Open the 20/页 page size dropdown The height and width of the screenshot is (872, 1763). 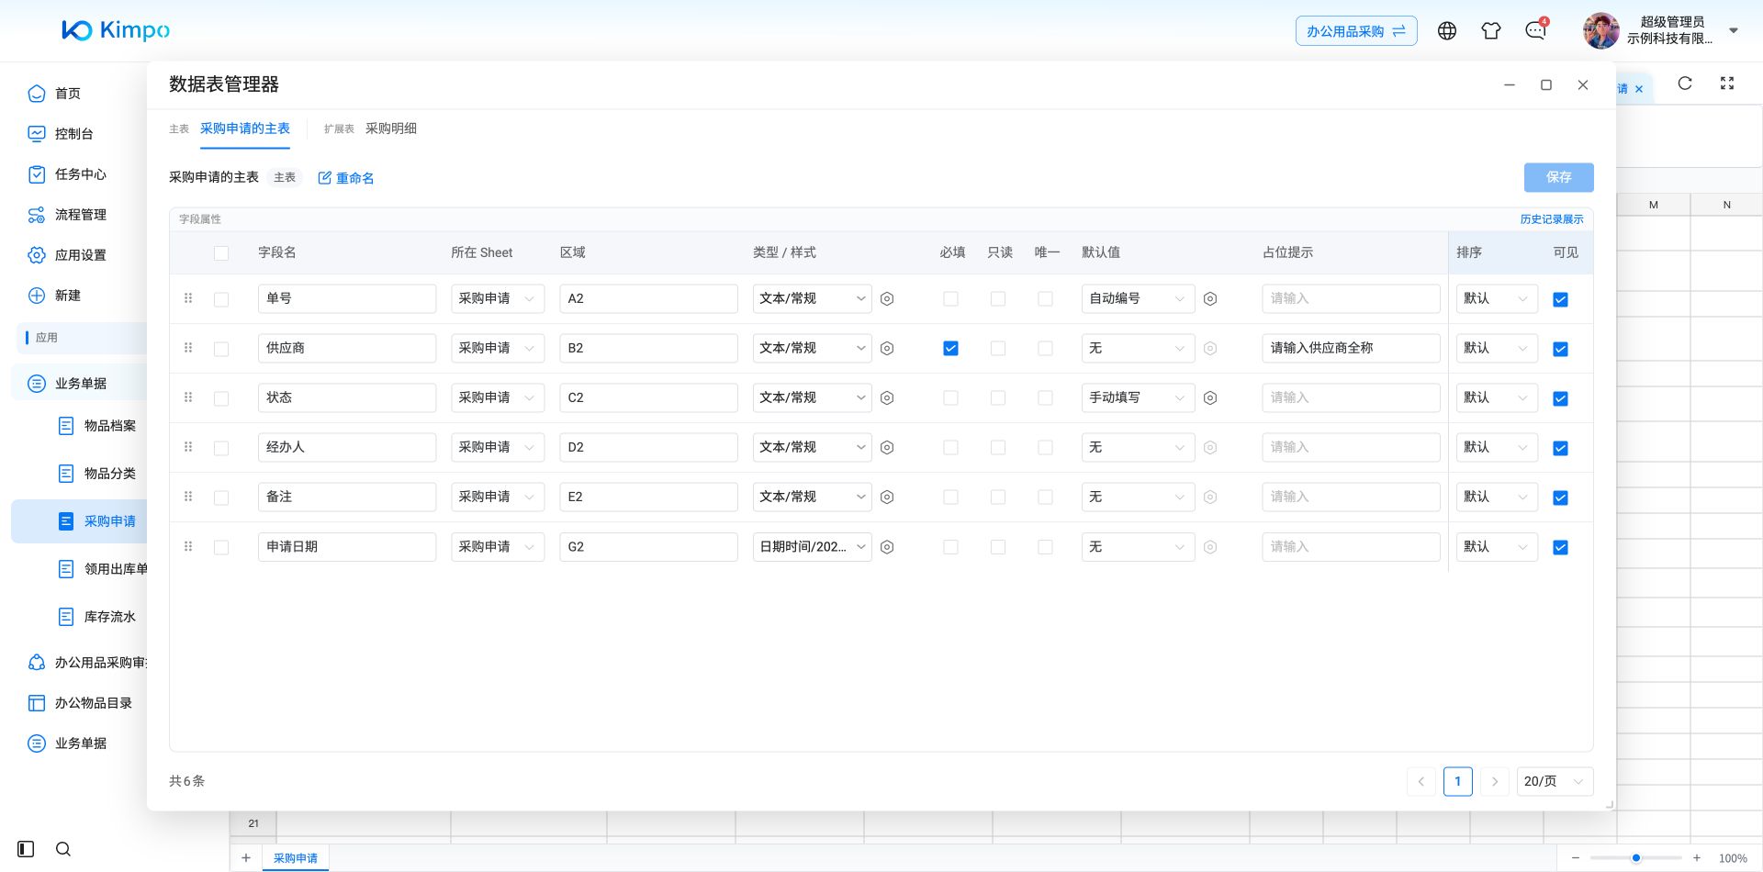(1555, 781)
